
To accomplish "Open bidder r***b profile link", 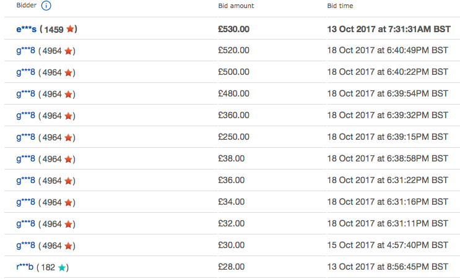I will [x=25, y=267].
